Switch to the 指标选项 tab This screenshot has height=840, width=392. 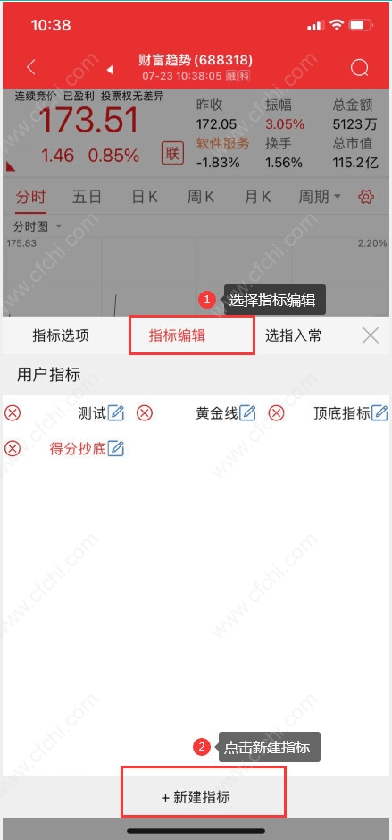click(x=61, y=335)
